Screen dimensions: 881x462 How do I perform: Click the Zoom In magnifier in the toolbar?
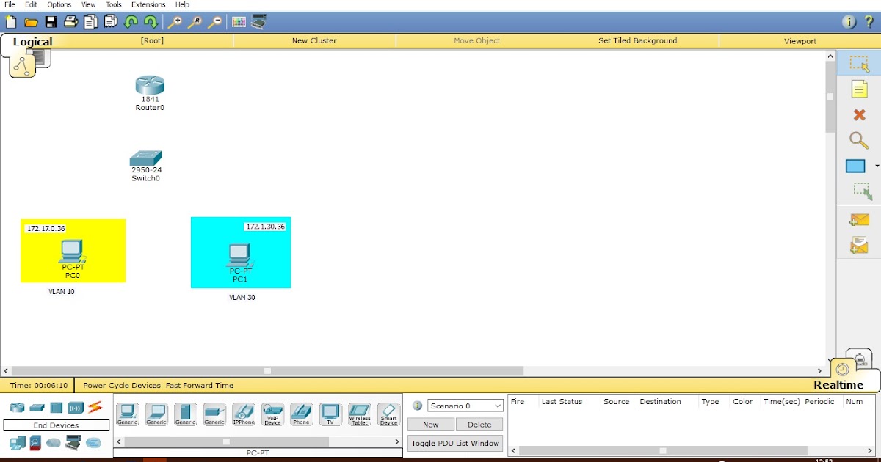pos(176,22)
